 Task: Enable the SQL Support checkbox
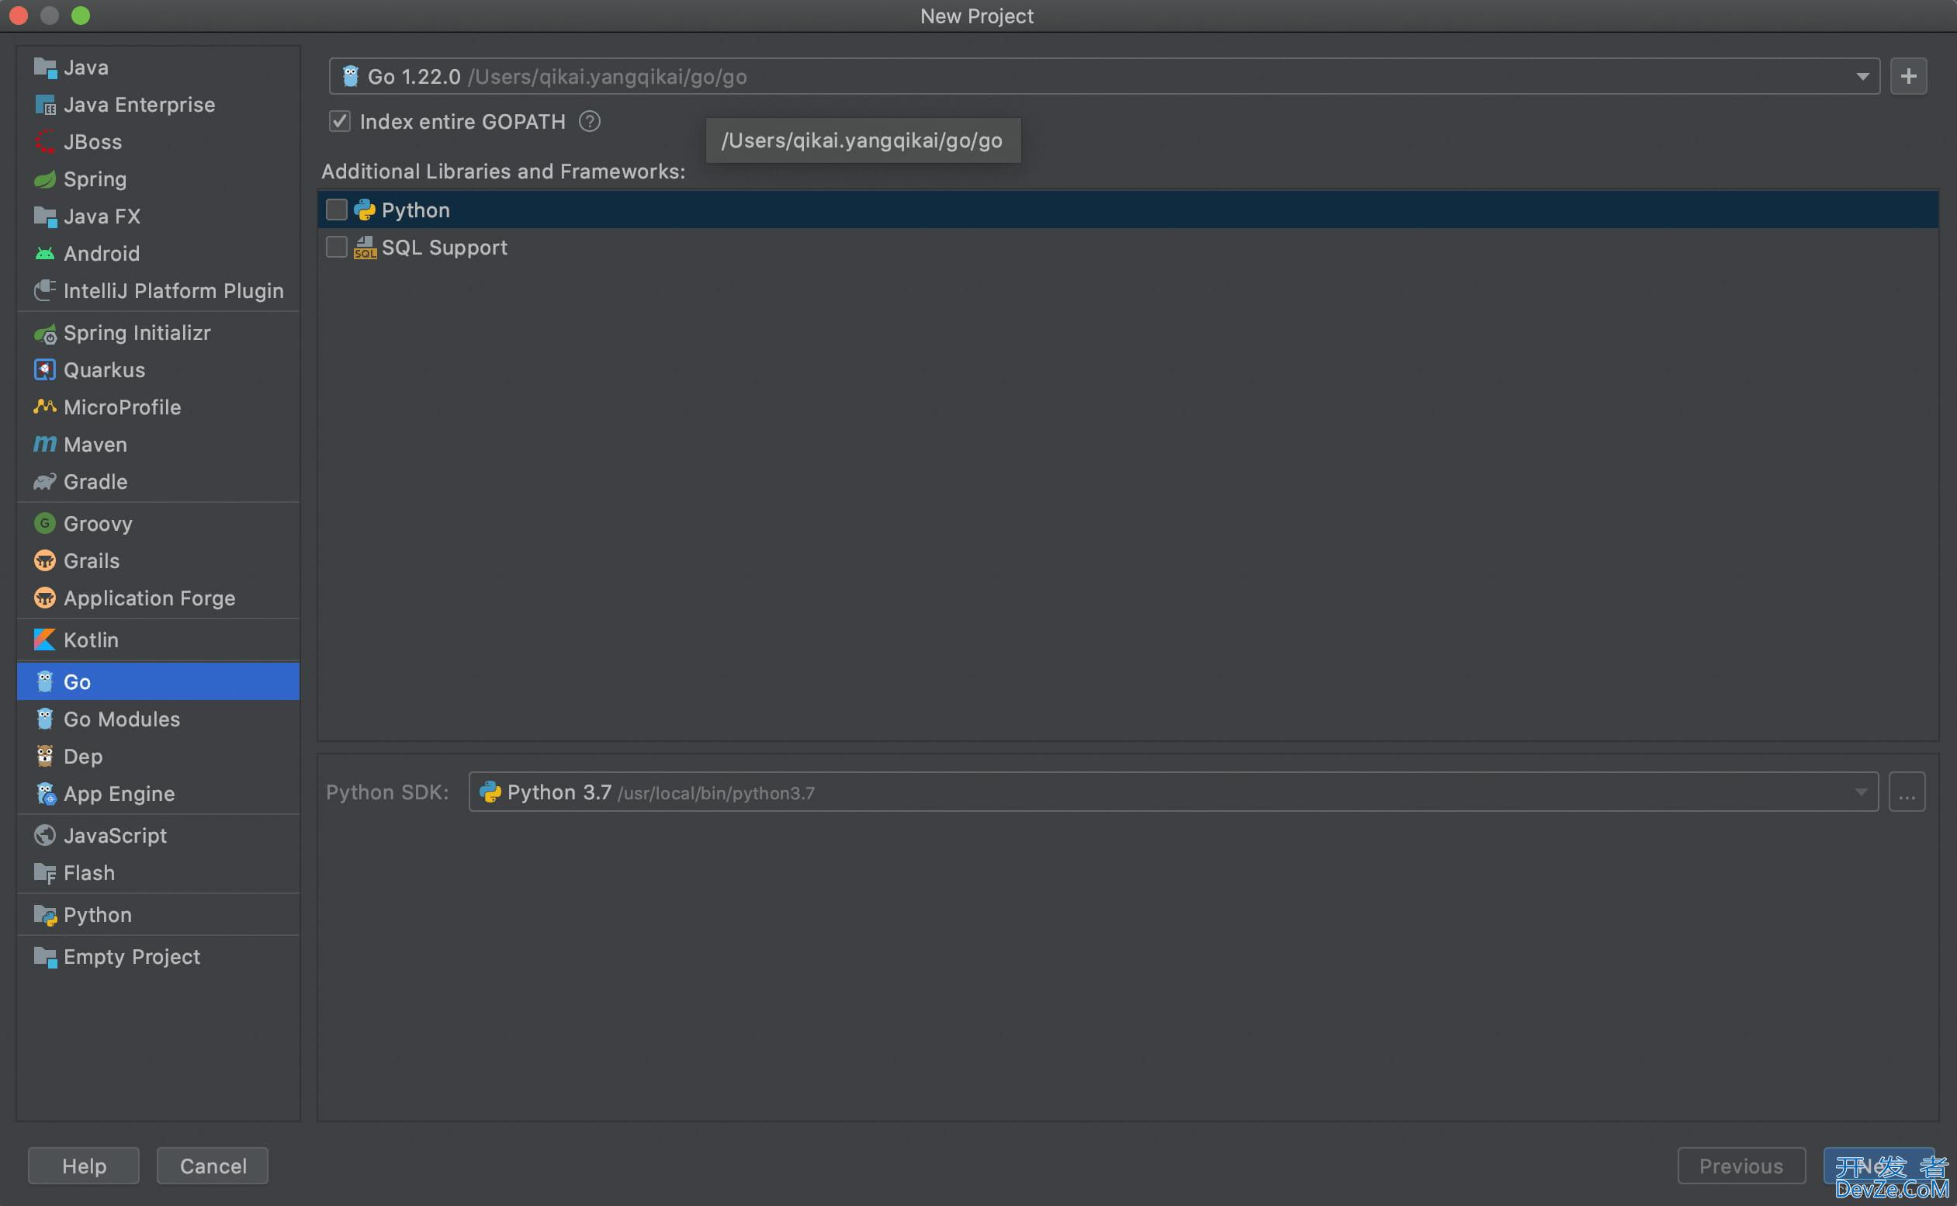[337, 248]
